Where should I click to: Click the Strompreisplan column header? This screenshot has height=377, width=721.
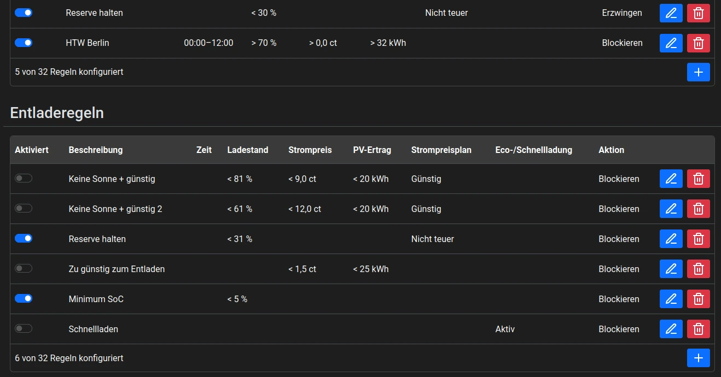pyautogui.click(x=441, y=150)
